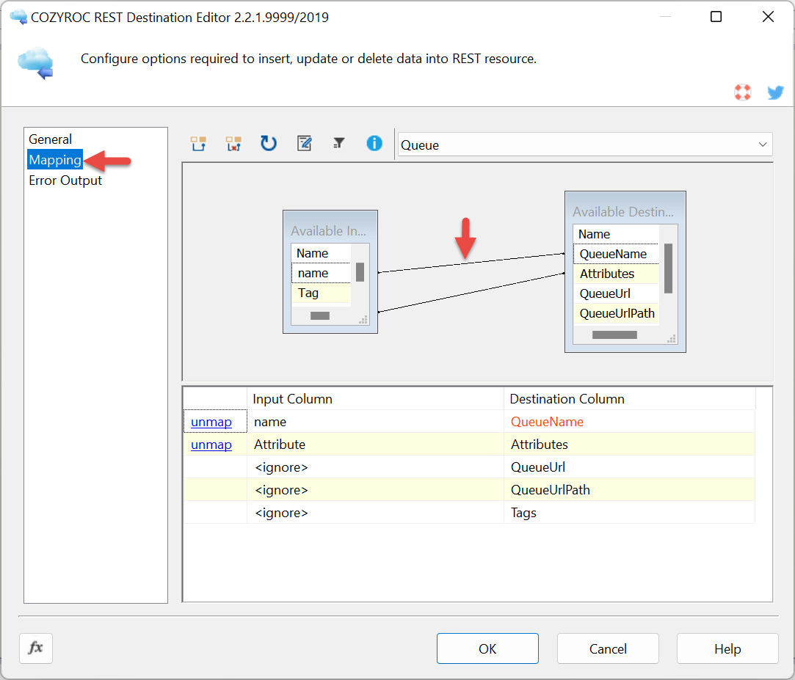Click horizontal scrollbar in Available Destinations box

(614, 335)
